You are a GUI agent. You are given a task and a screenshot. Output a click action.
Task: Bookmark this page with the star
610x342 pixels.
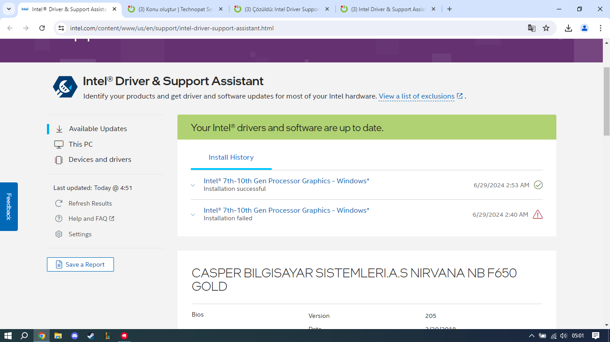(546, 28)
